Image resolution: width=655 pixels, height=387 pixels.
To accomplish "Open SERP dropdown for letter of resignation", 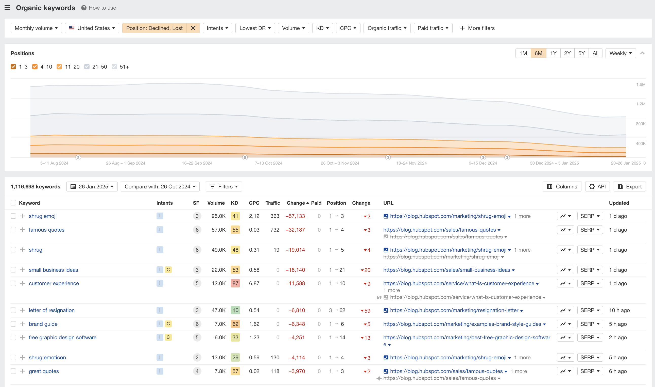I will tap(590, 310).
